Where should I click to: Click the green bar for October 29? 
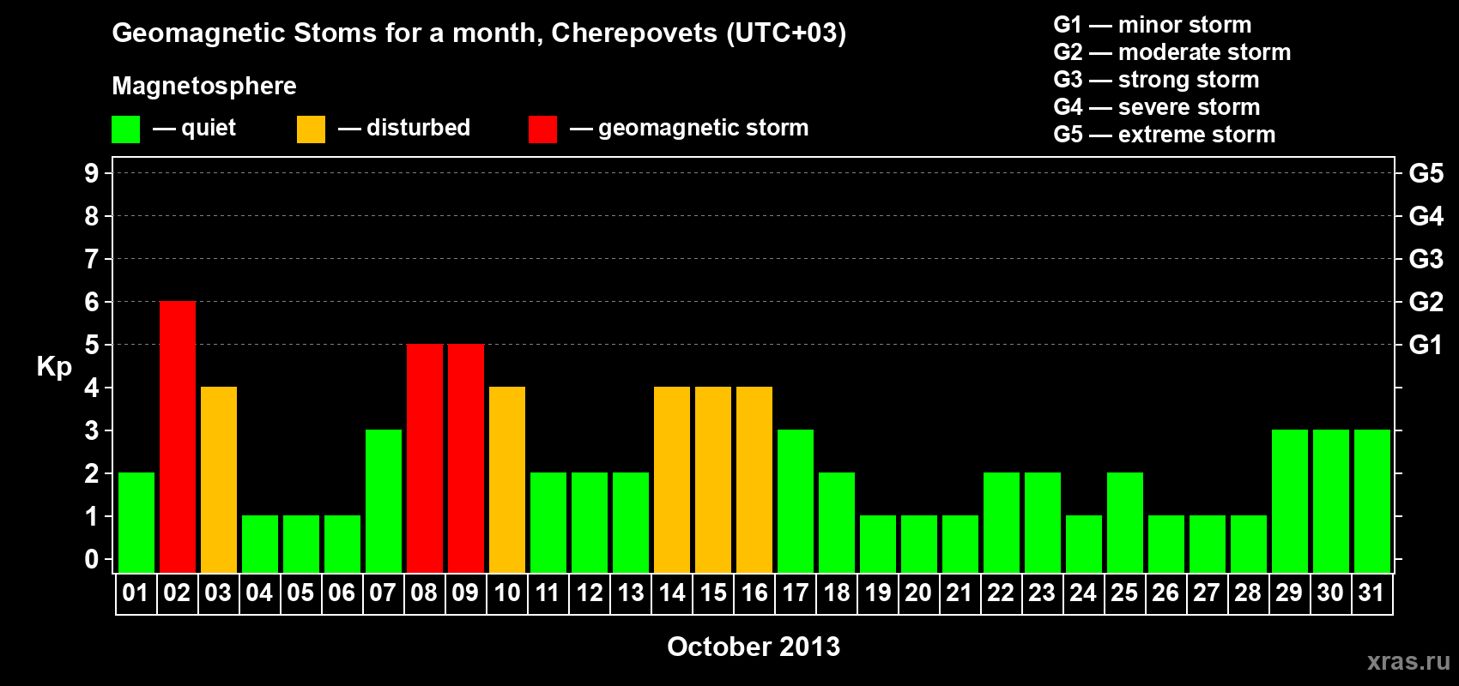coord(1290,502)
